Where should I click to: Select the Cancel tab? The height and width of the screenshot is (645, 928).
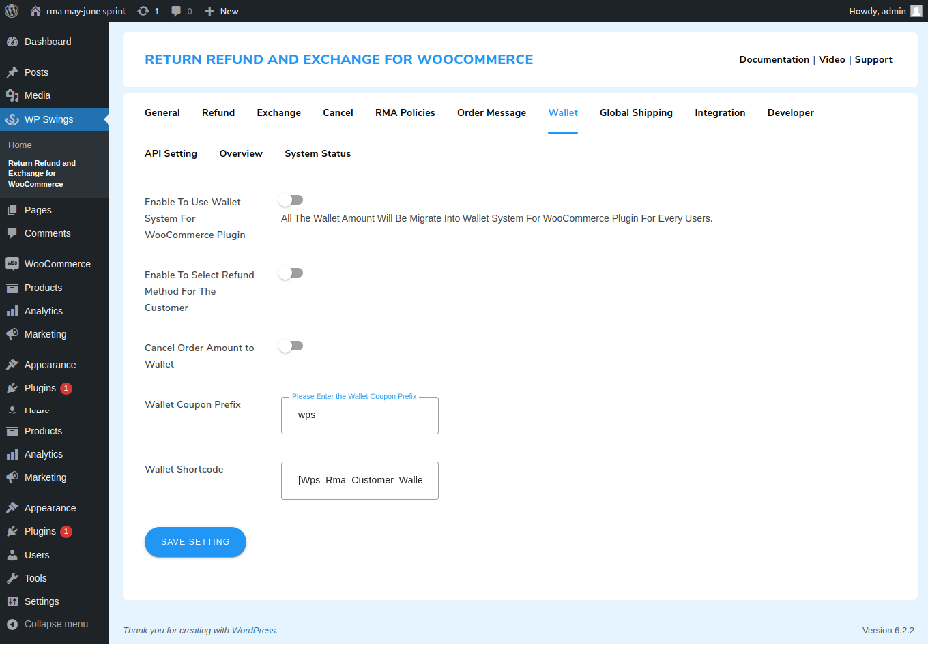[338, 112]
